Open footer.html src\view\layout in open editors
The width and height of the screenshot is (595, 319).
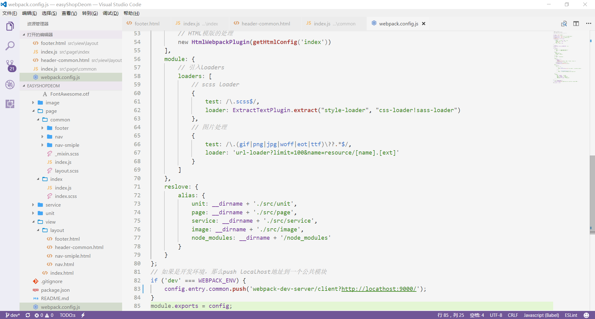pyautogui.click(x=71, y=43)
